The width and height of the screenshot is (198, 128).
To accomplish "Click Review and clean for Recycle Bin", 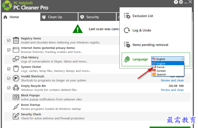I will (172, 90).
